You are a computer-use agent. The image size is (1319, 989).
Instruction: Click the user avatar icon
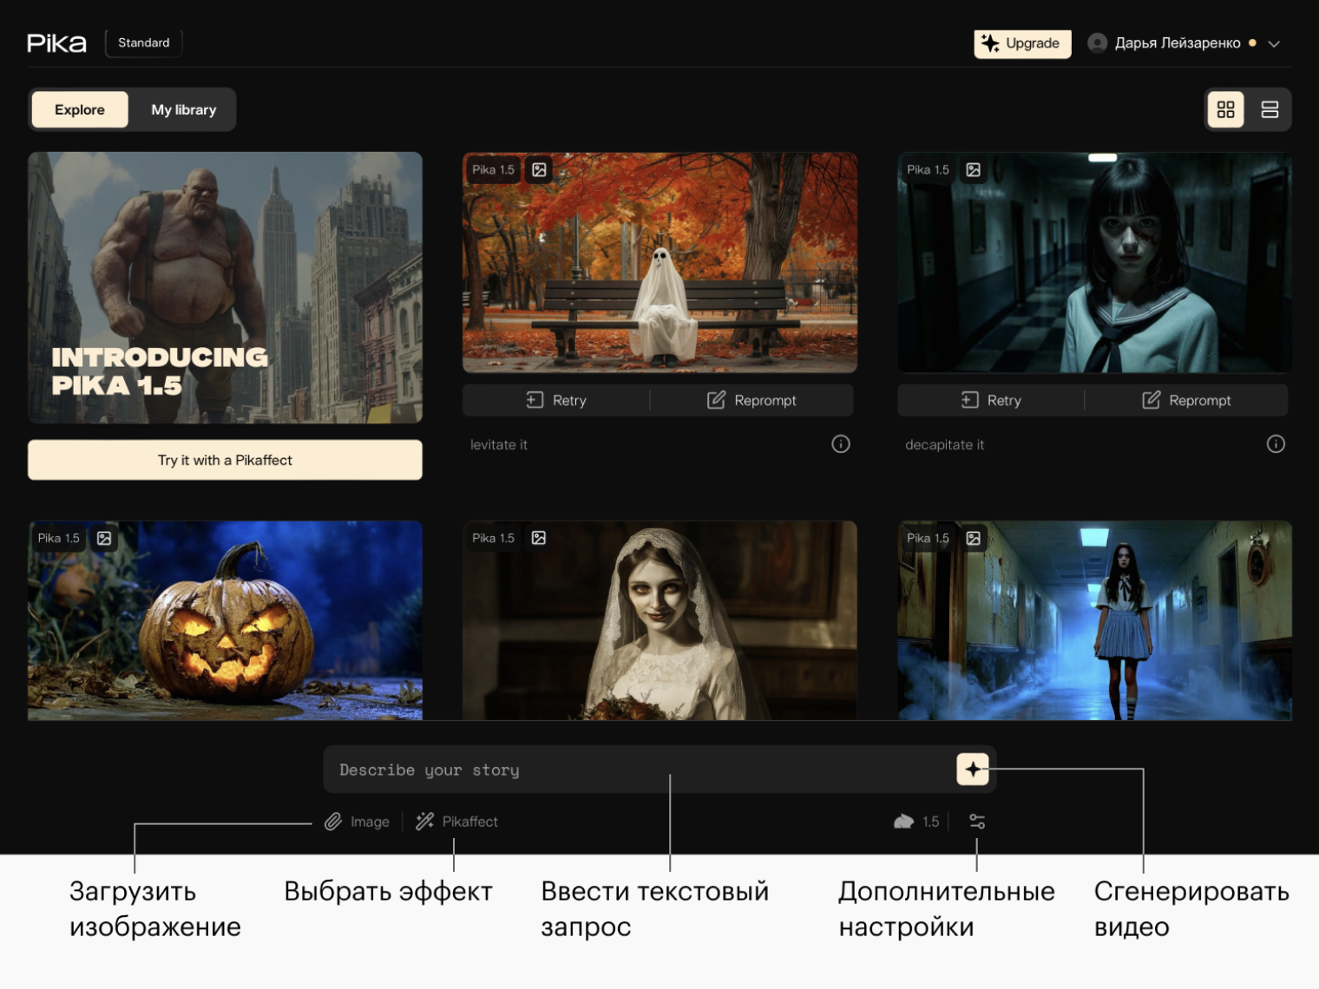click(x=1097, y=43)
